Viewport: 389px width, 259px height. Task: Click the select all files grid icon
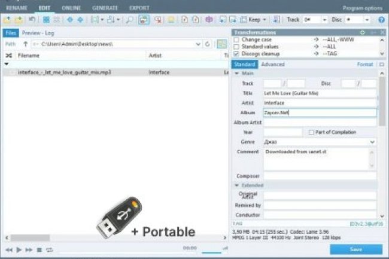click(46, 20)
